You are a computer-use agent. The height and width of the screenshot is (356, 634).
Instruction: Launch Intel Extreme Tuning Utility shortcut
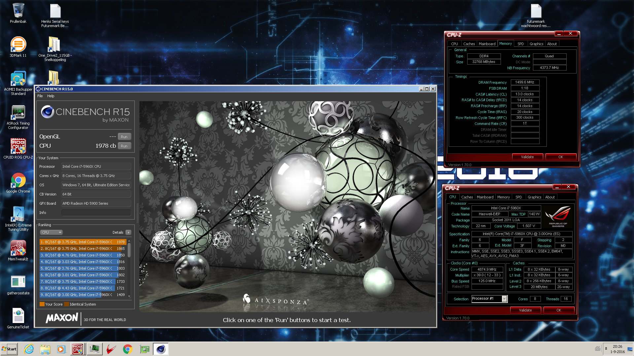[x=18, y=219]
